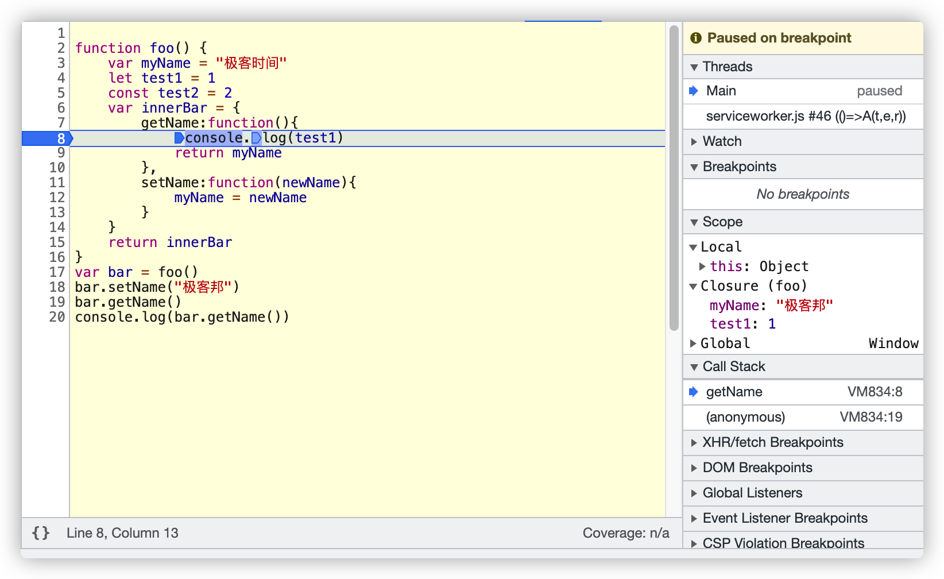Viewport: 944px width, 579px height.
Task: Click the var bar = foo() line
Action: coord(137,272)
